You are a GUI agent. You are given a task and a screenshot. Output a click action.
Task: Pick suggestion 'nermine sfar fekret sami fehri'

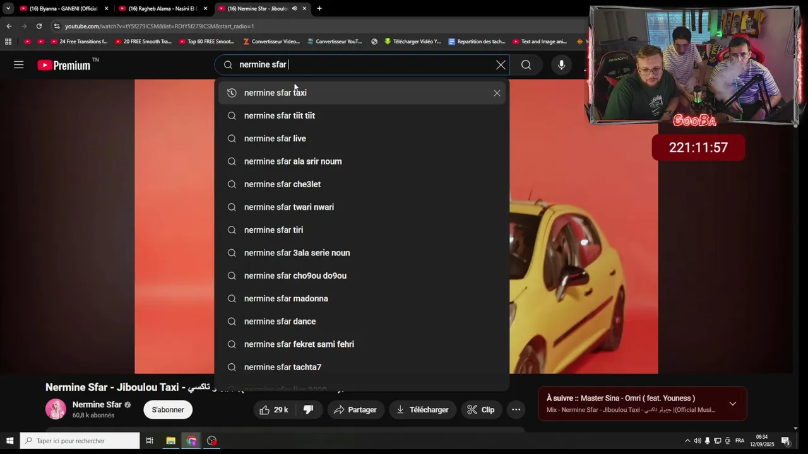tap(361, 344)
